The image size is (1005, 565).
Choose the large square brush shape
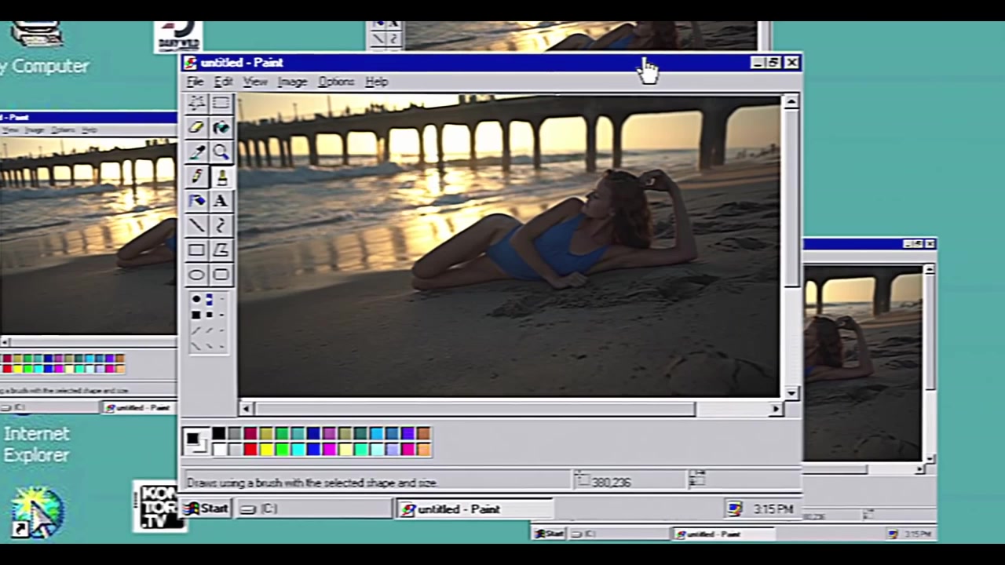(x=196, y=315)
